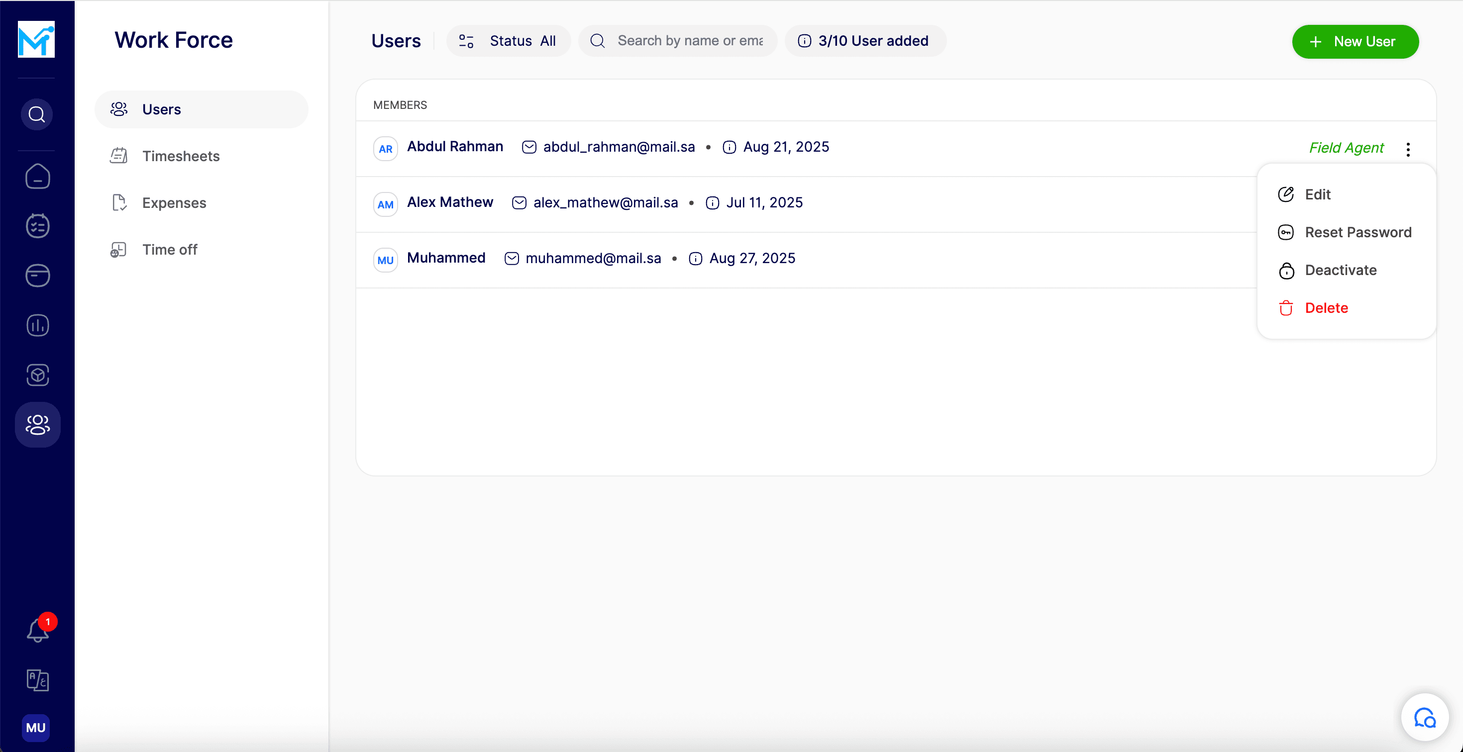The height and width of the screenshot is (752, 1463).
Task: Click the mail icon beside muhammed@mail.sa
Action: pyautogui.click(x=512, y=258)
